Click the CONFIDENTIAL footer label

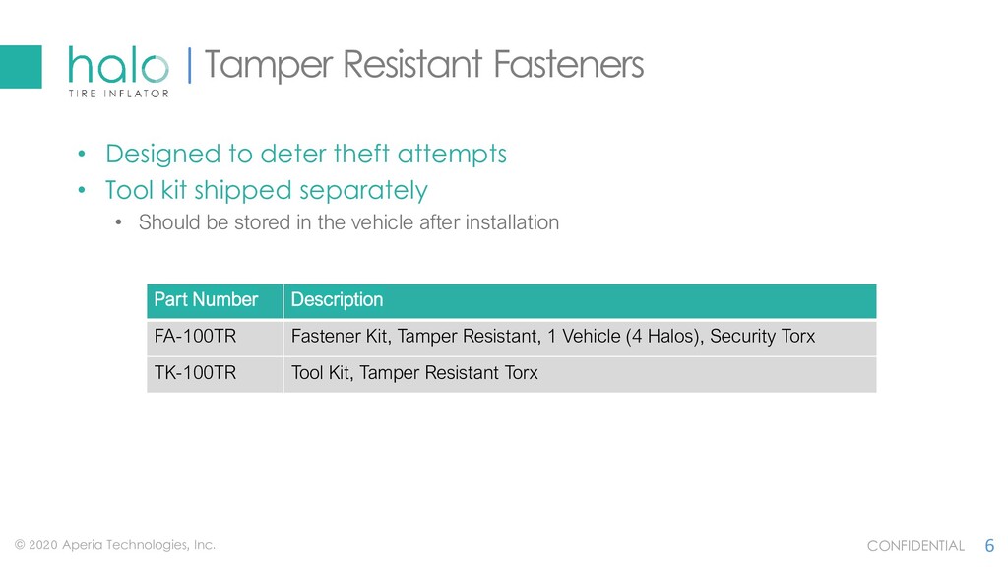coord(915,546)
